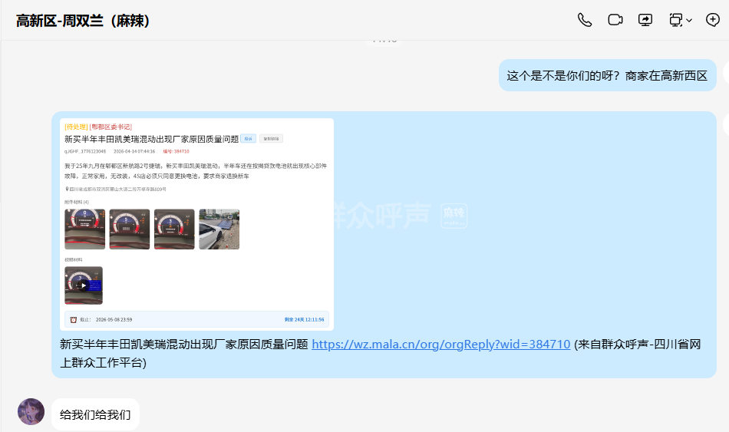Open the second dashboard photo thumbnail
This screenshot has width=729, height=432.
(130, 229)
